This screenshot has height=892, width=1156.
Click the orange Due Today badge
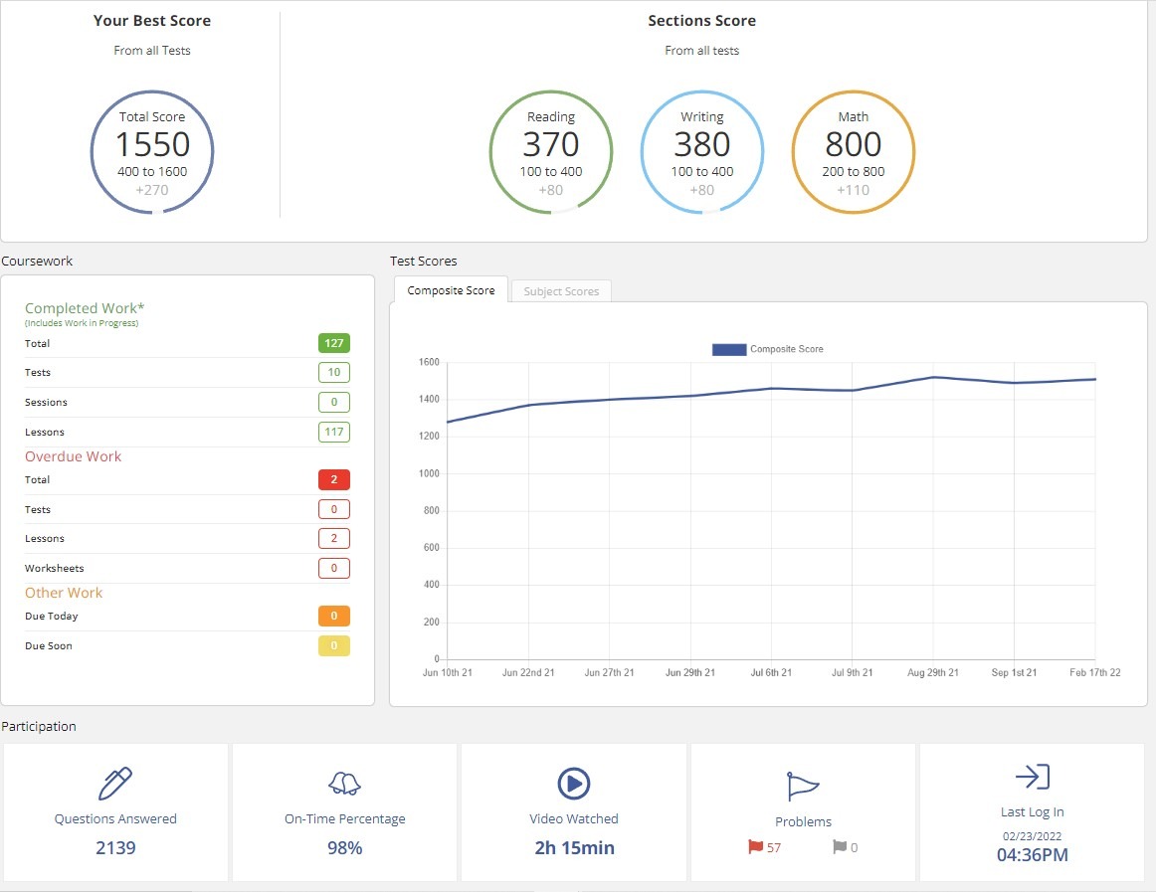pos(333,616)
